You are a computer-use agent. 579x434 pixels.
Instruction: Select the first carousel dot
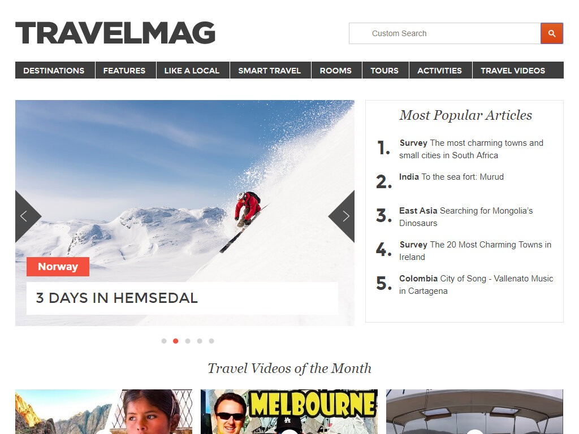pyautogui.click(x=164, y=341)
